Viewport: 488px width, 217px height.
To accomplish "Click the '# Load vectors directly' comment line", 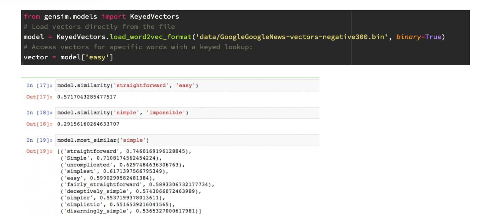I will coord(99,27).
